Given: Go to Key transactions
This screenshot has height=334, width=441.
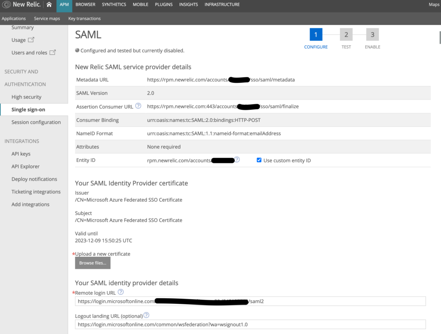Looking at the screenshot, I should (84, 19).
